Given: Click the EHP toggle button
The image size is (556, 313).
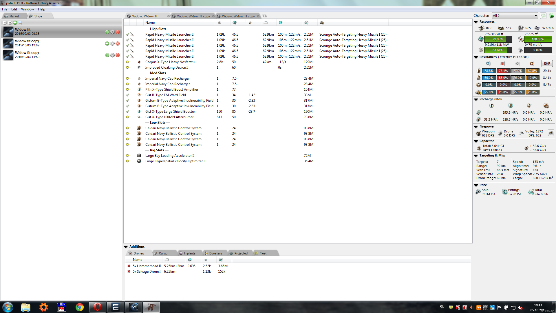Looking at the screenshot, I should point(547,63).
